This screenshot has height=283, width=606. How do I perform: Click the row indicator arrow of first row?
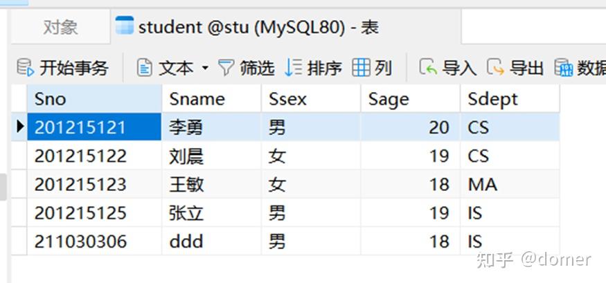[19, 127]
